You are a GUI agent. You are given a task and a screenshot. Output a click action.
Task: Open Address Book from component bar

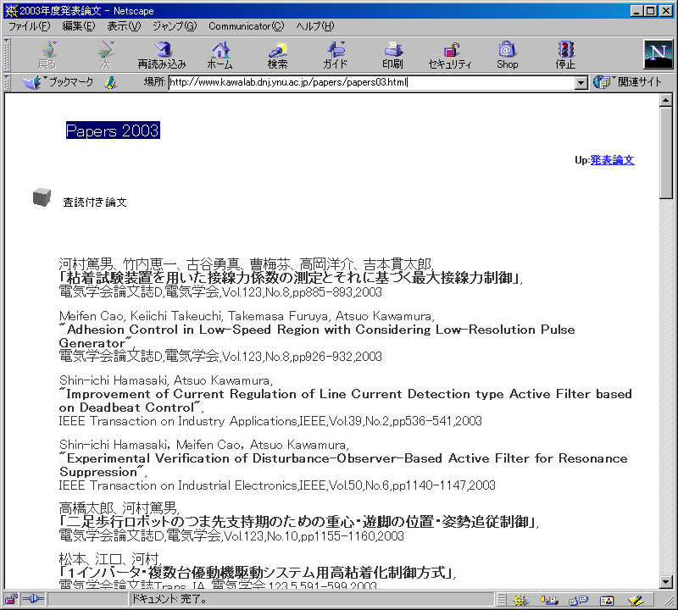point(607,600)
